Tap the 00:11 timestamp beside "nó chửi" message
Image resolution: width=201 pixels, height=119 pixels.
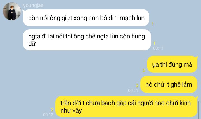coord(133,91)
